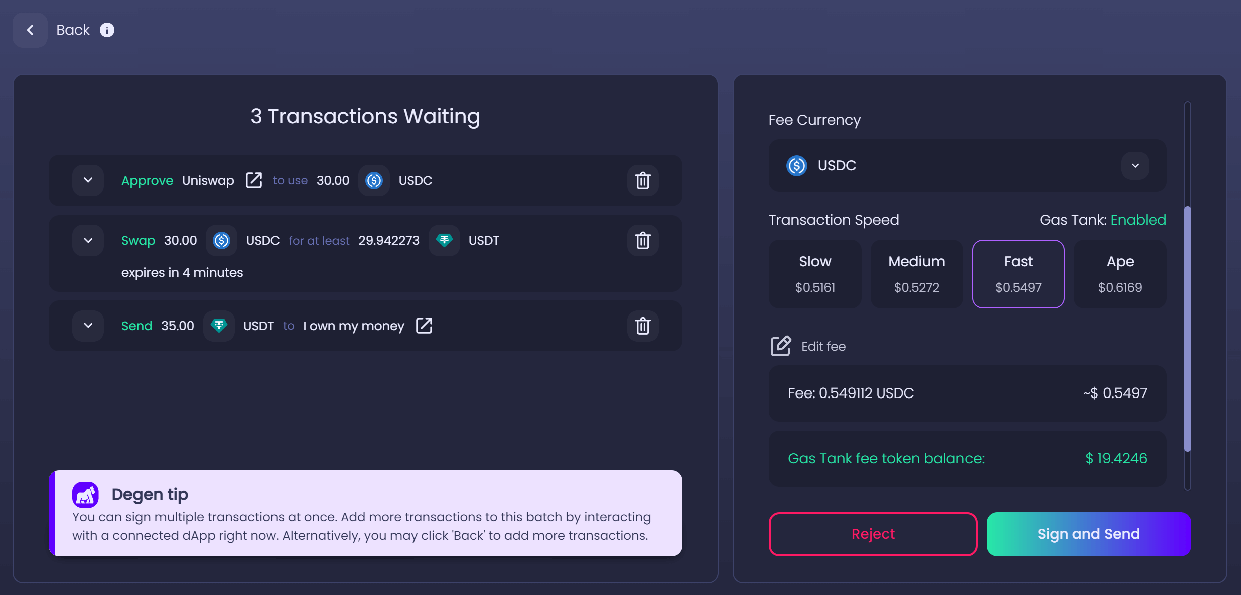Screen dimensions: 1241x595
Task: Click the Degen tip gorilla badge
Action: coord(85,494)
